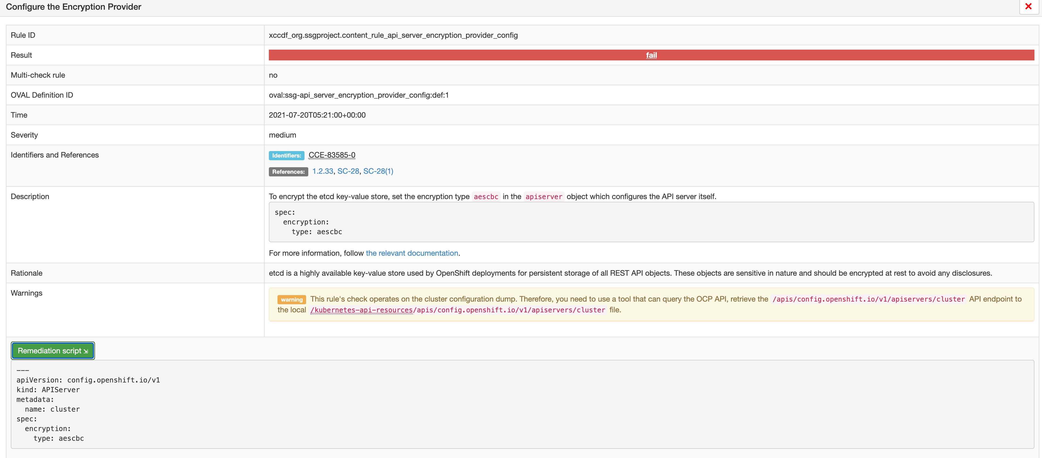This screenshot has width=1042, height=458.
Task: Collapse the Remediation script section
Action: 53,350
